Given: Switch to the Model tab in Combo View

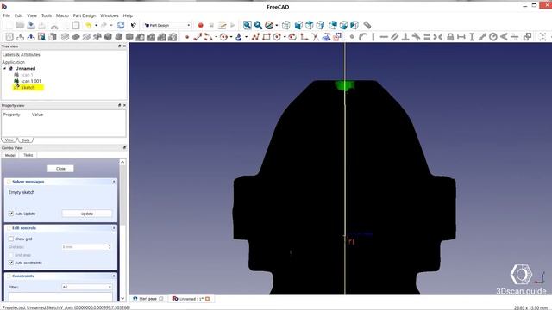Looking at the screenshot, I should pyautogui.click(x=9, y=155).
